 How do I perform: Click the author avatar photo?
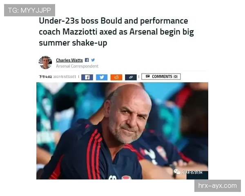click(x=45, y=62)
